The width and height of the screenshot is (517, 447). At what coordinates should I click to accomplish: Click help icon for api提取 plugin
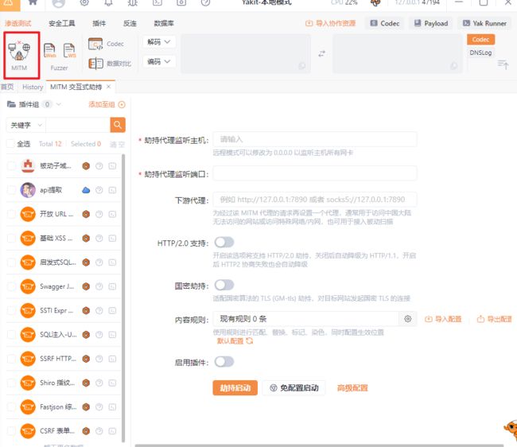(99, 190)
